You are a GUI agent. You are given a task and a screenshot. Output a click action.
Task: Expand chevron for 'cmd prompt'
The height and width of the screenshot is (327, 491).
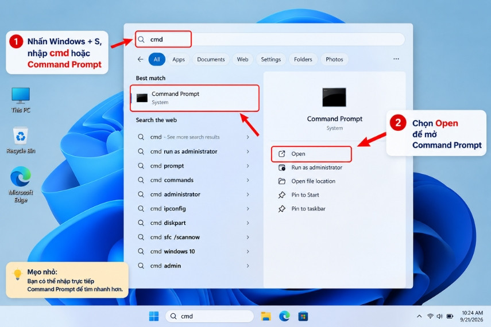248,166
